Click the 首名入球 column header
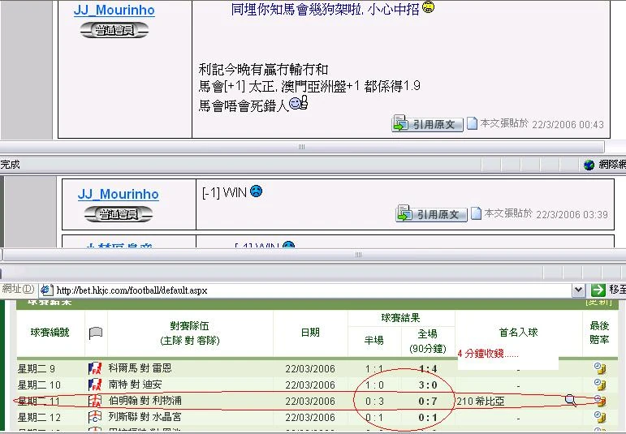The height and width of the screenshot is (434, 626). click(518, 333)
